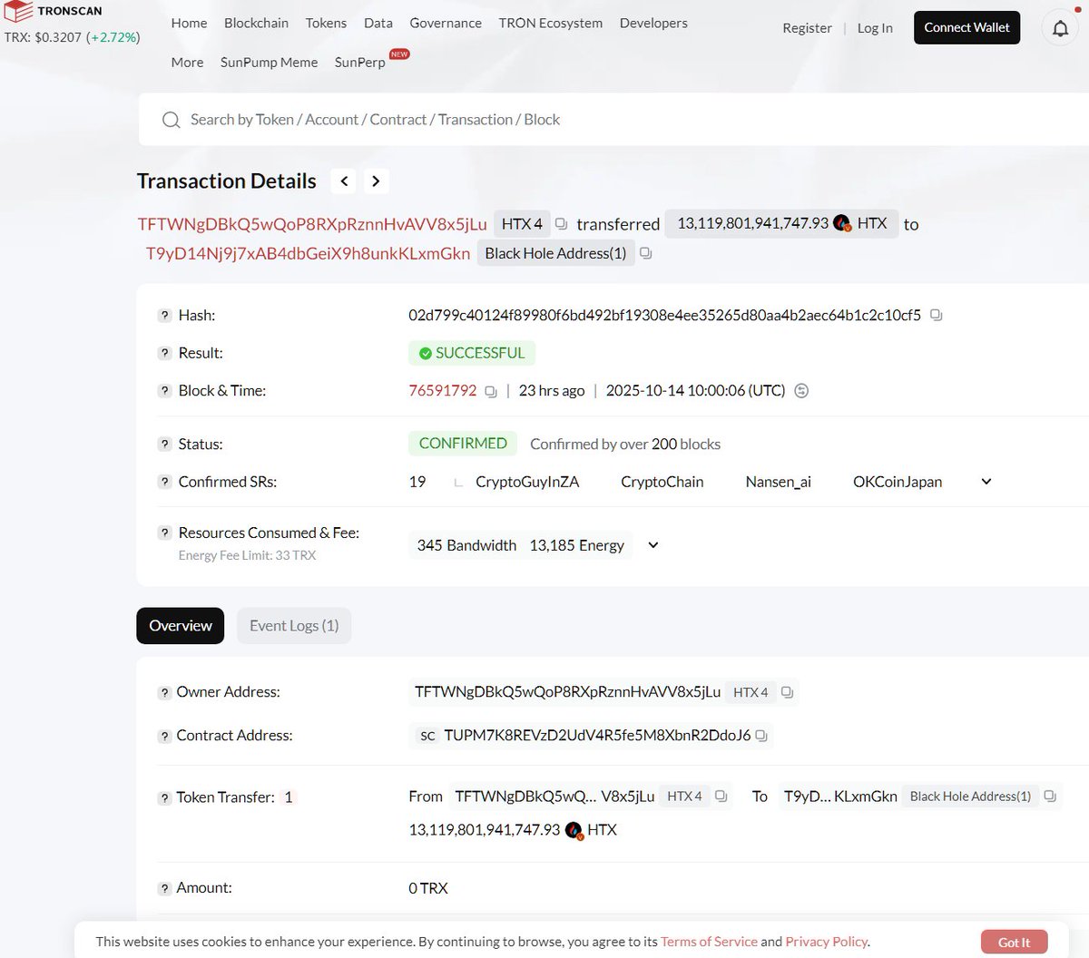This screenshot has height=958, width=1089.
Task: Click help icon beside Status
Action: tap(164, 445)
